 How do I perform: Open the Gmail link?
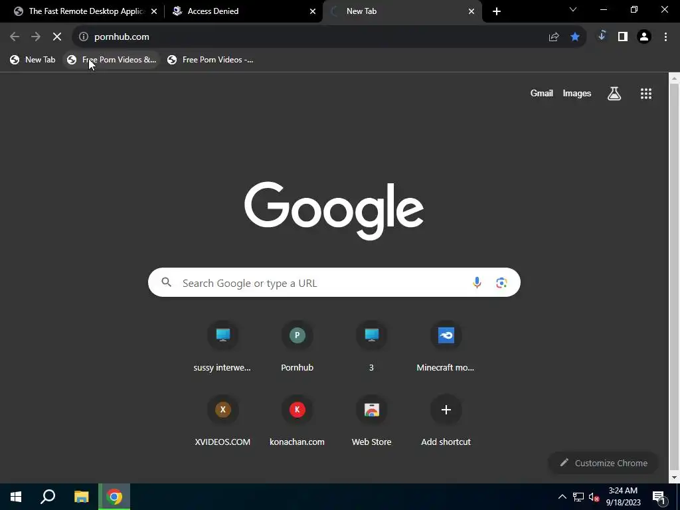coord(542,93)
